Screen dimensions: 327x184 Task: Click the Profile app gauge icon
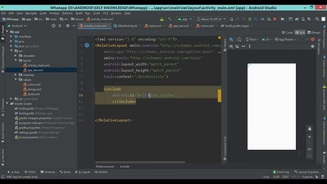pos(262,19)
